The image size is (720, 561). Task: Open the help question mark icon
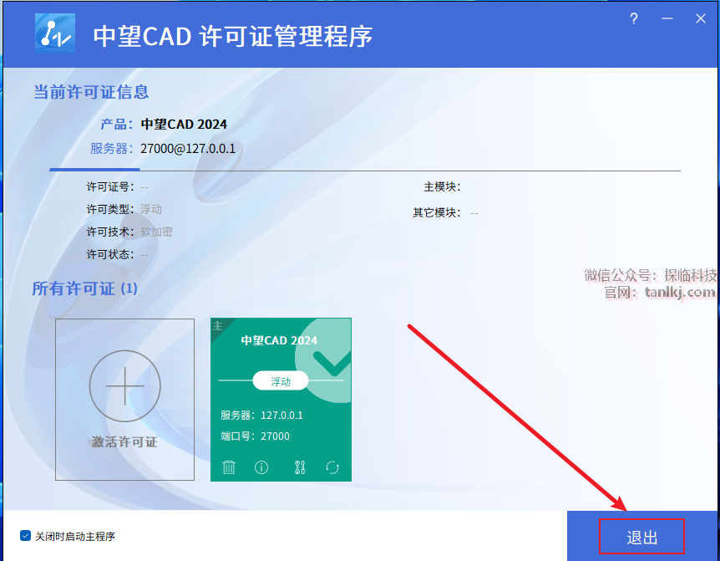634,19
